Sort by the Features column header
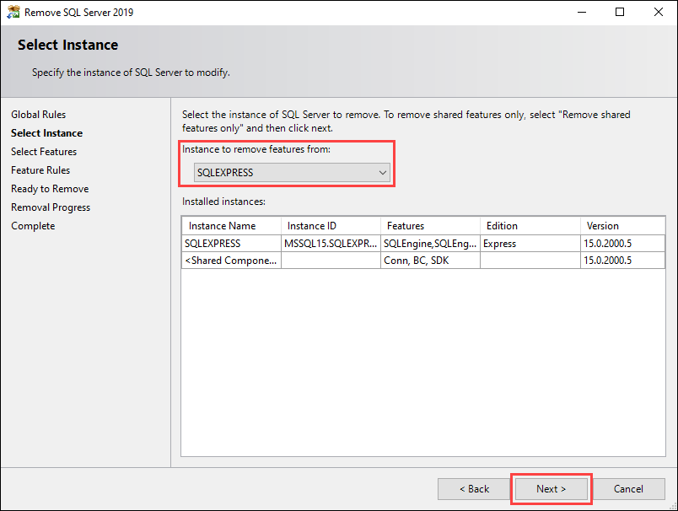Screen dimensions: 678x511 click(430, 226)
